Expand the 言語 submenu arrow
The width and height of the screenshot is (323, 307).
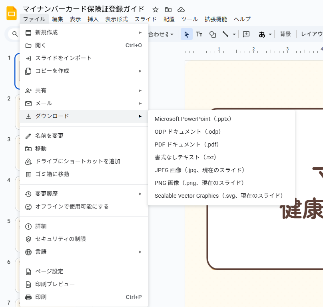[140, 252]
